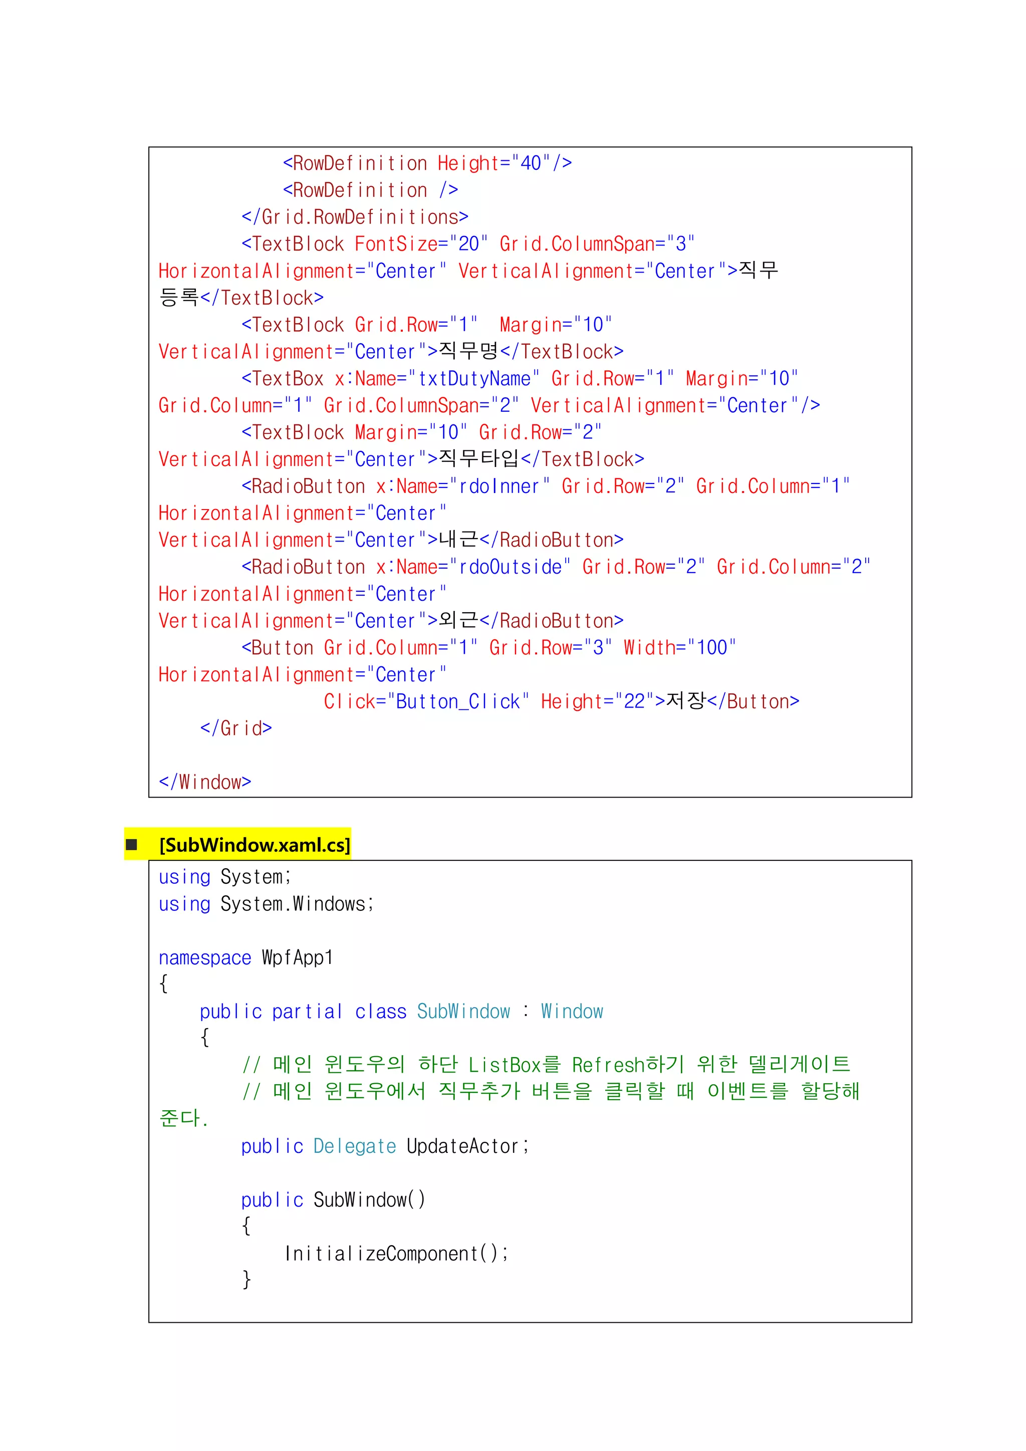The height and width of the screenshot is (1451, 1026).
Task: Click the line using System.Windows;
Action: click(267, 904)
